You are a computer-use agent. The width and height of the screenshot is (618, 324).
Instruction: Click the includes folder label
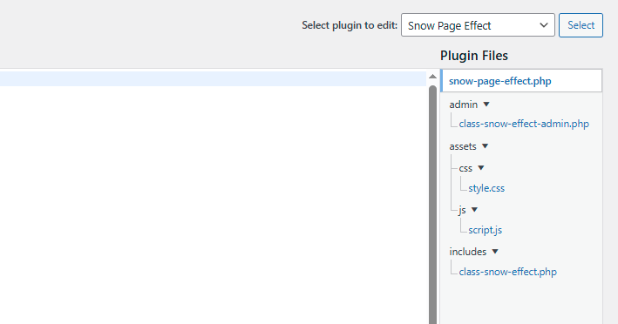(x=468, y=252)
